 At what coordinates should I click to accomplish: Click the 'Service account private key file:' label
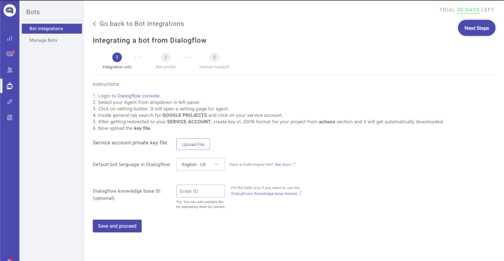[x=131, y=143]
